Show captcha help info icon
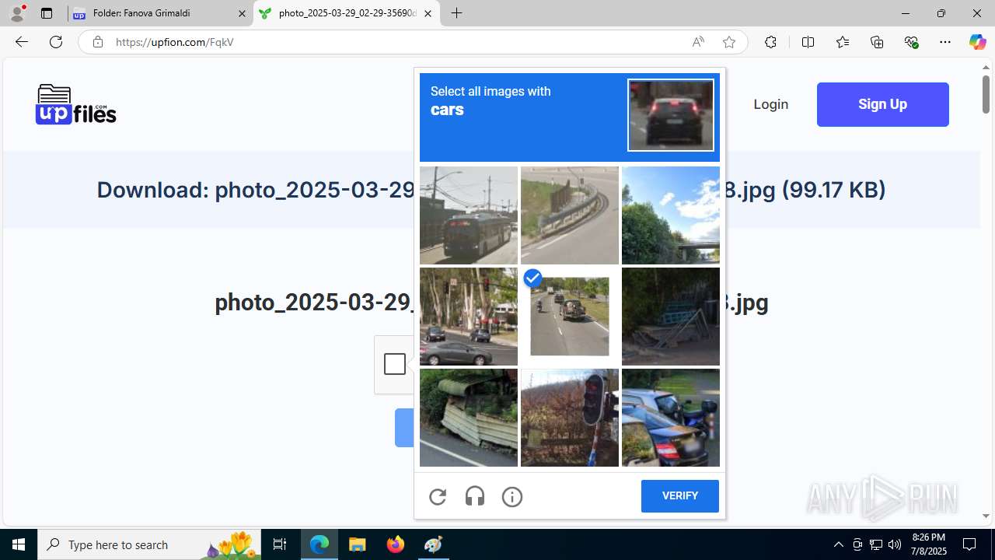 coord(512,496)
